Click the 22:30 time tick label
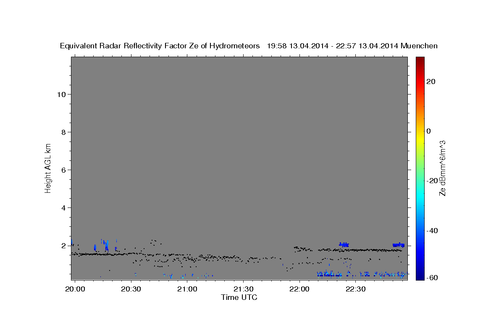 click(355, 289)
